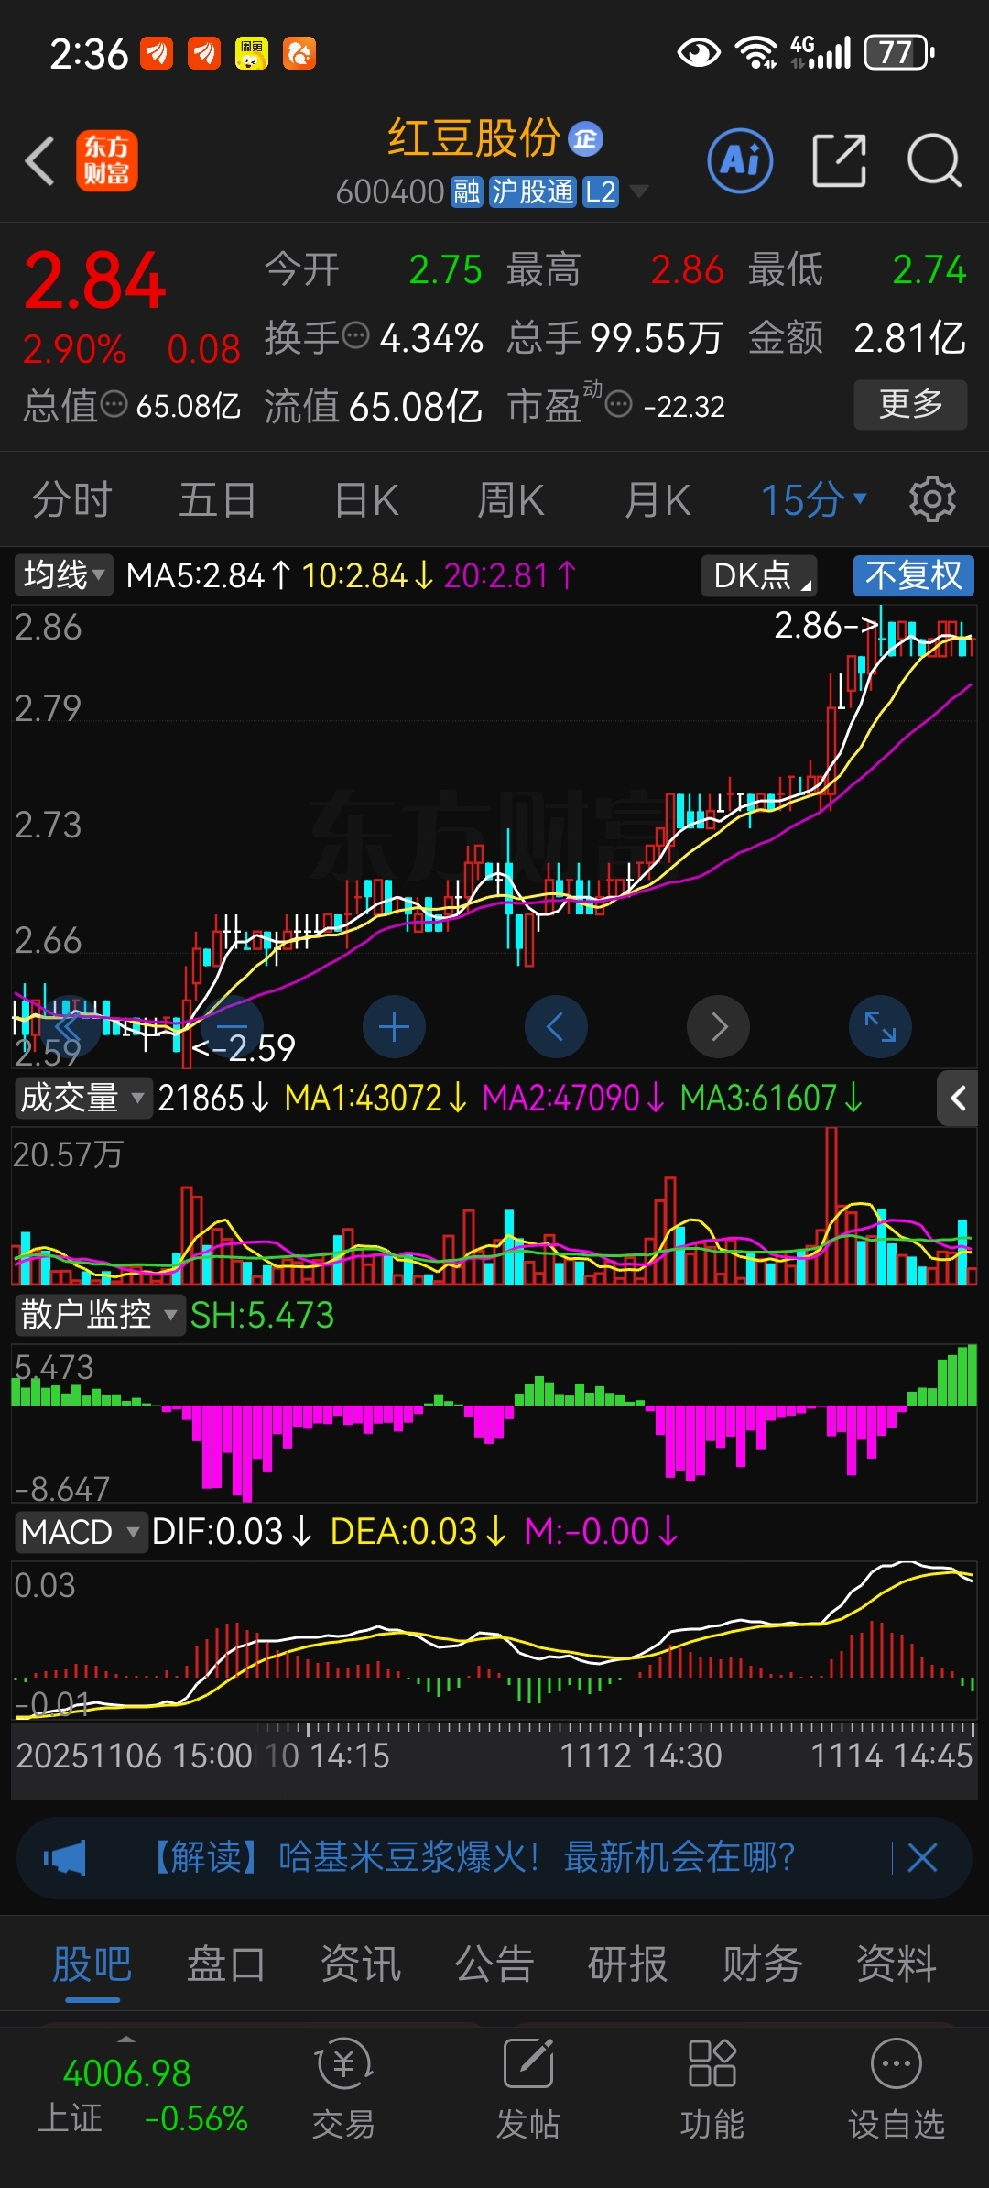
Task: Move chart left with left arrow
Action: click(556, 1026)
